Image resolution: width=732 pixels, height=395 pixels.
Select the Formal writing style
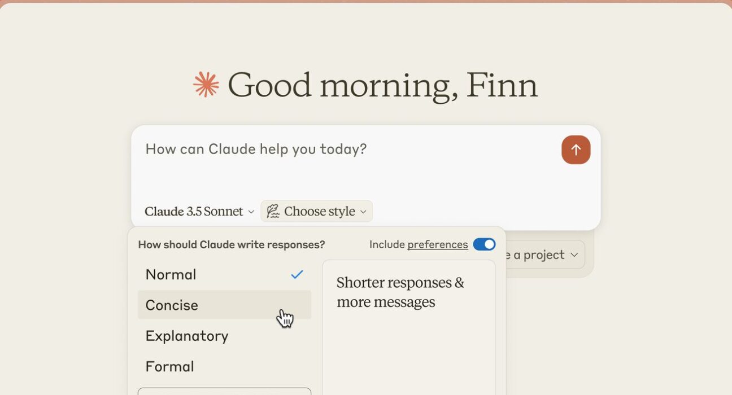tap(224, 366)
